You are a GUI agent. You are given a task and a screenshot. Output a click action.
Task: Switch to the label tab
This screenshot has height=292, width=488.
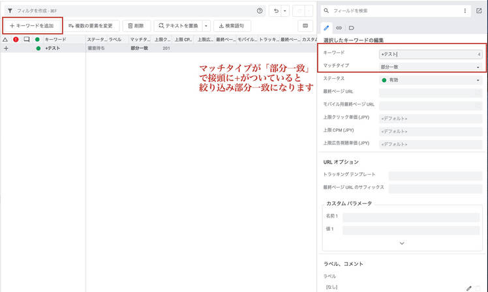(351, 28)
